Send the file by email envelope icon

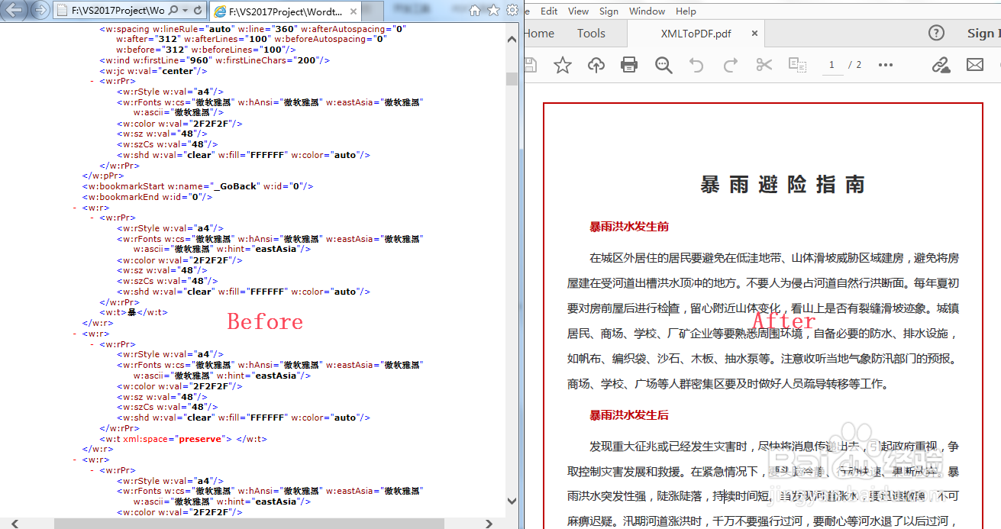tap(975, 65)
